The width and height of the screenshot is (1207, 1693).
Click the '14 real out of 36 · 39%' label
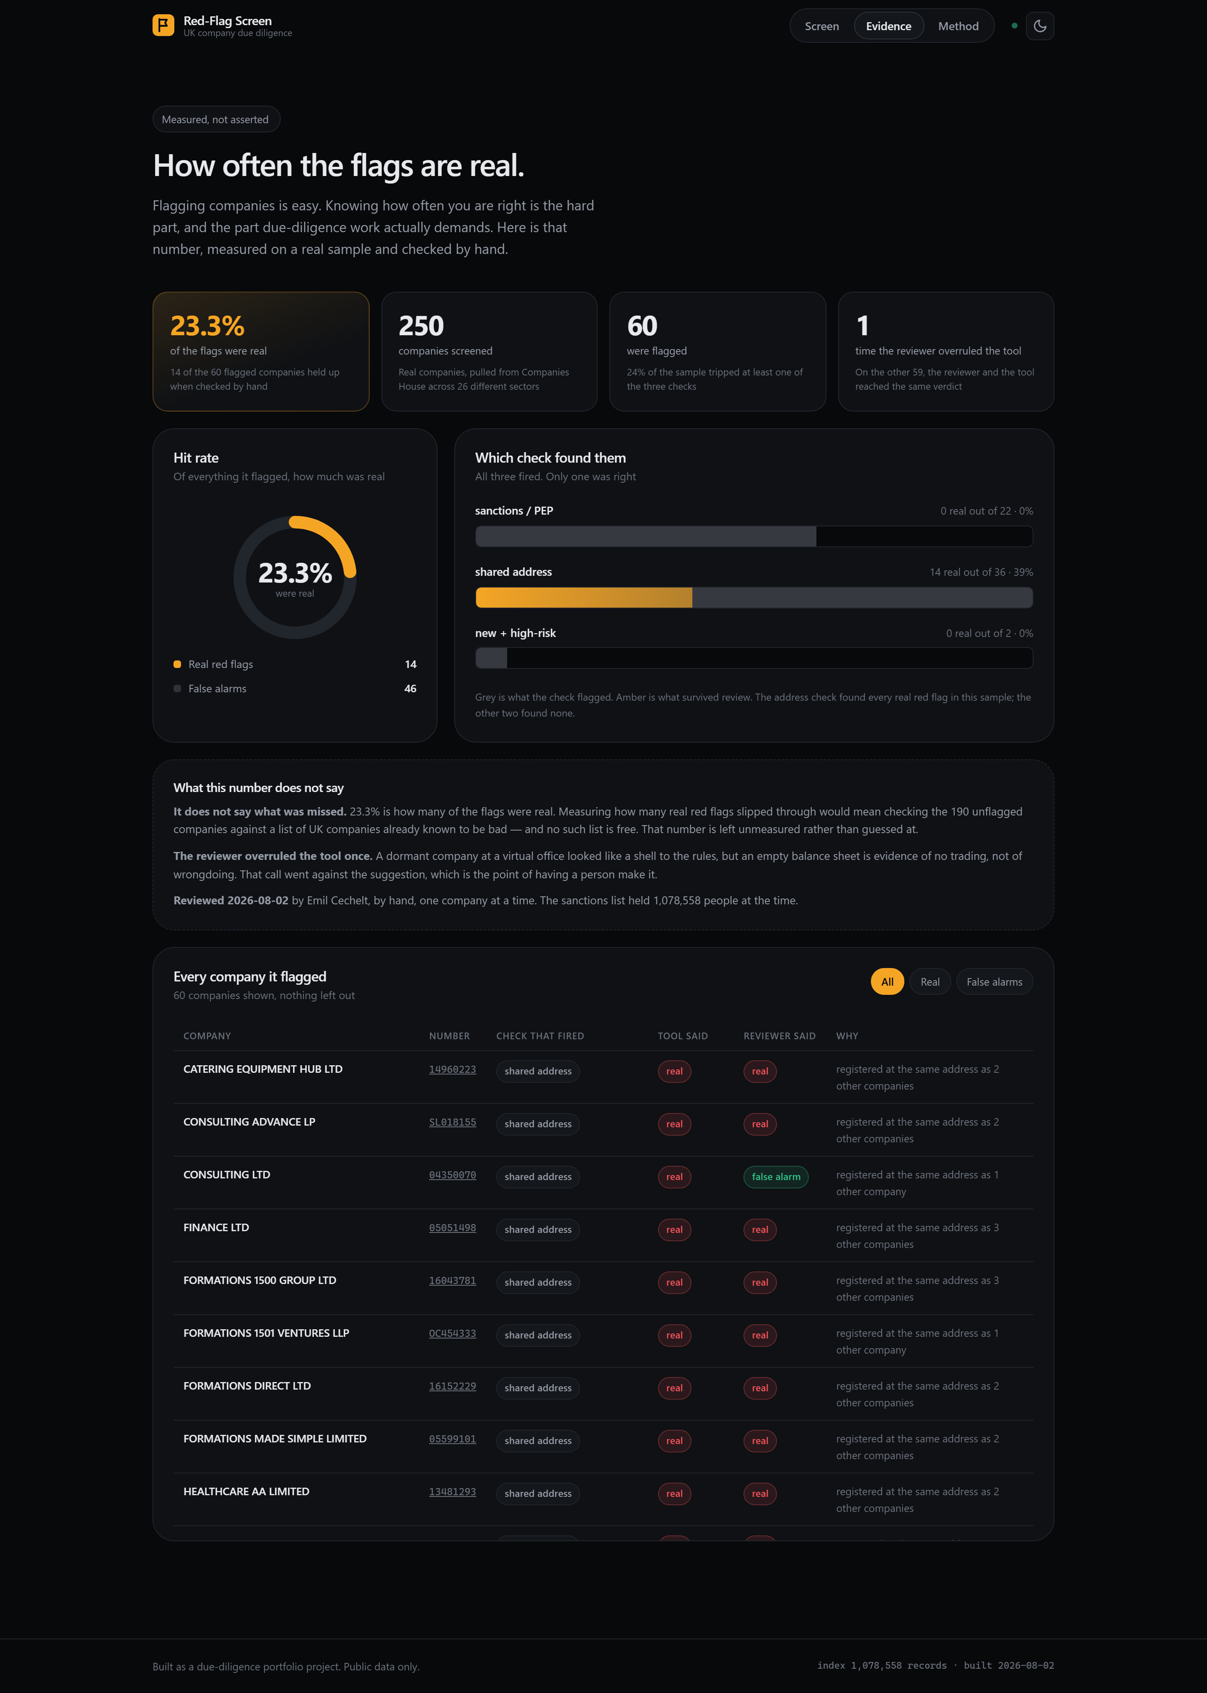pos(981,572)
